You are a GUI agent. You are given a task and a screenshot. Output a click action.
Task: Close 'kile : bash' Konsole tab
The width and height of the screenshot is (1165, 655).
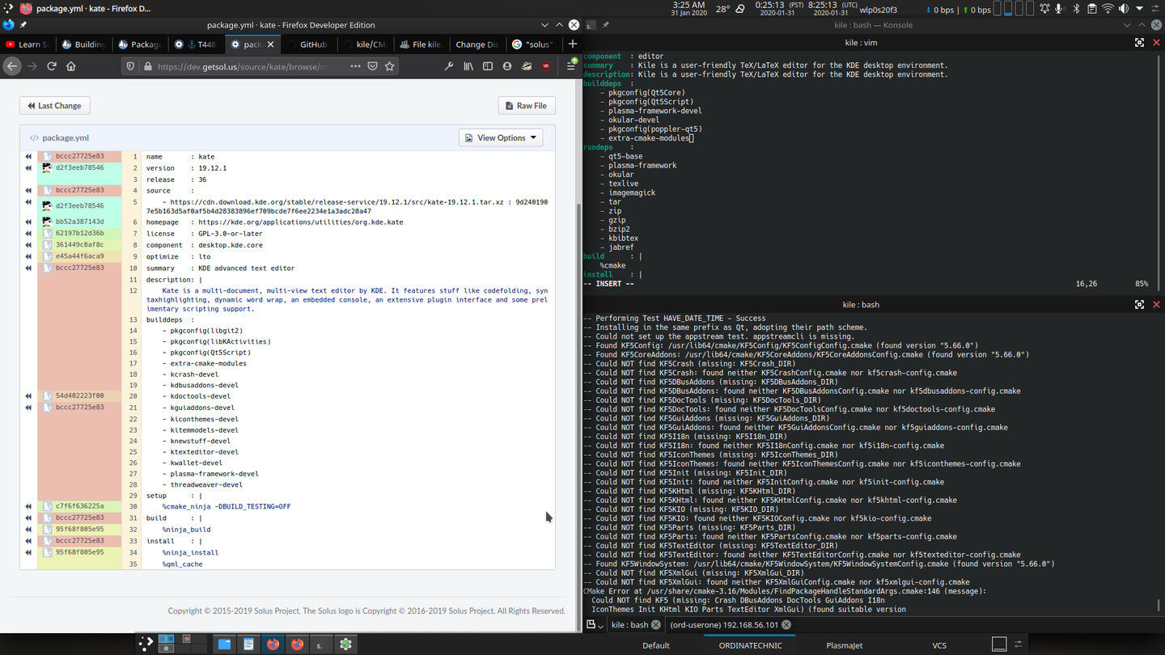[656, 624]
